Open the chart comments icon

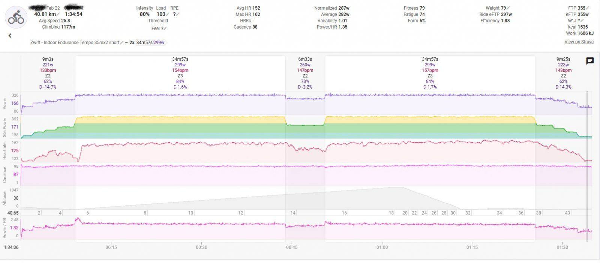tap(590, 61)
